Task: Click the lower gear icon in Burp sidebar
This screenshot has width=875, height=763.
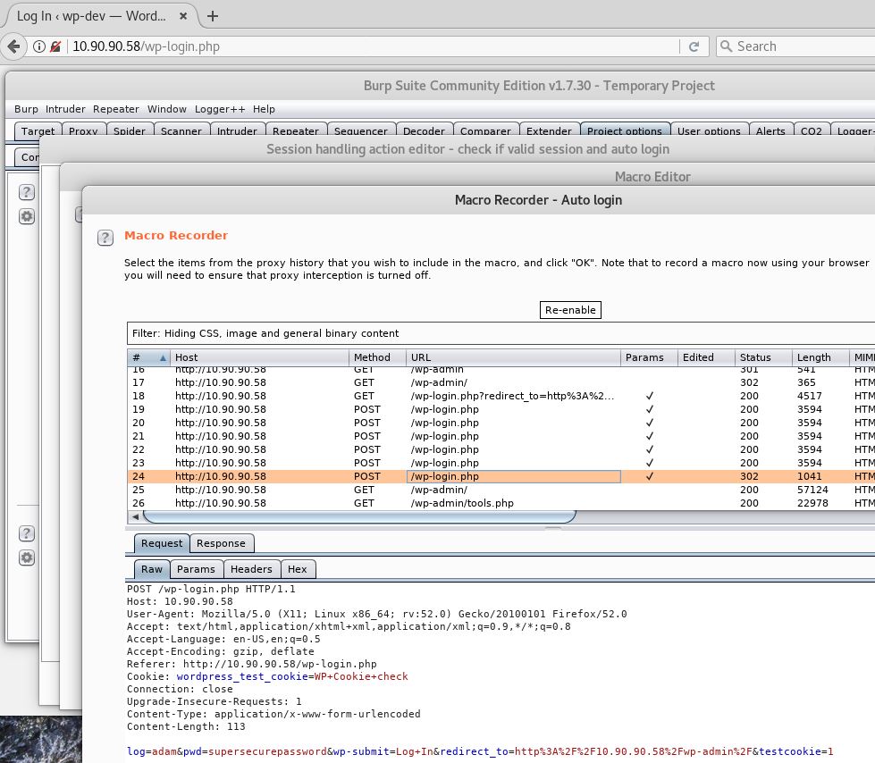Action: [26, 558]
